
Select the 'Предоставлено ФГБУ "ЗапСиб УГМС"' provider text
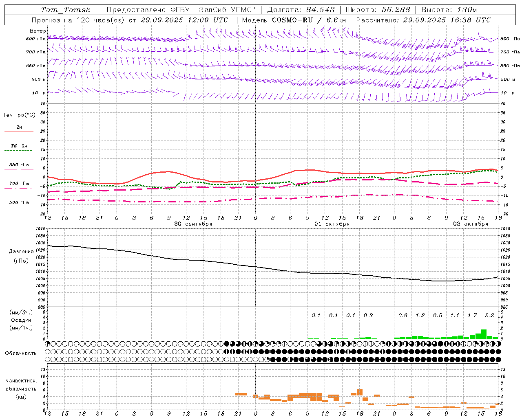coord(181,10)
